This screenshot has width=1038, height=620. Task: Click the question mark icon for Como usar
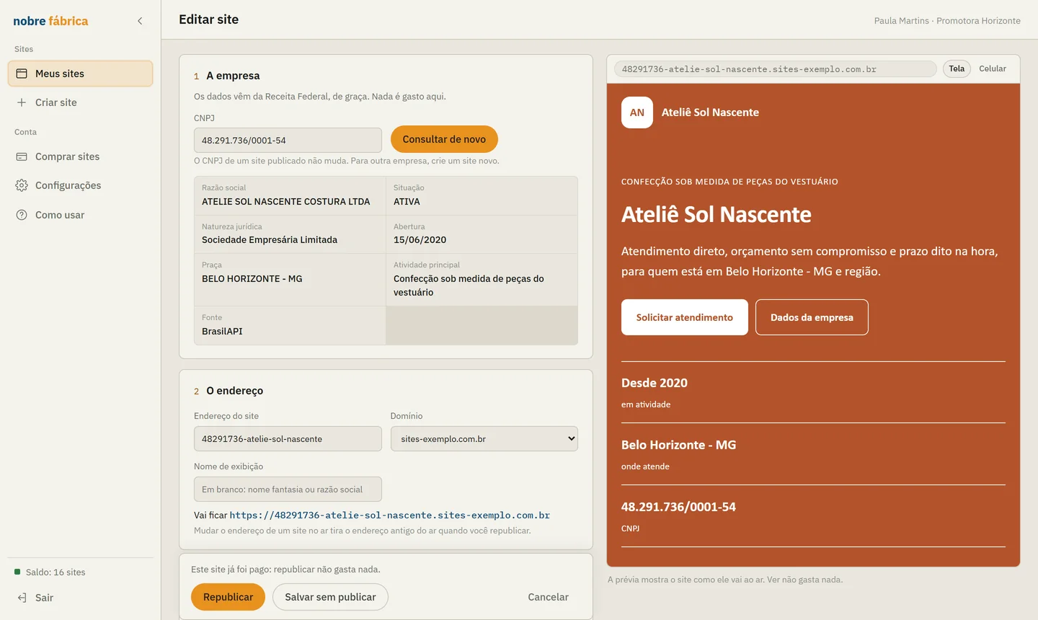22,215
